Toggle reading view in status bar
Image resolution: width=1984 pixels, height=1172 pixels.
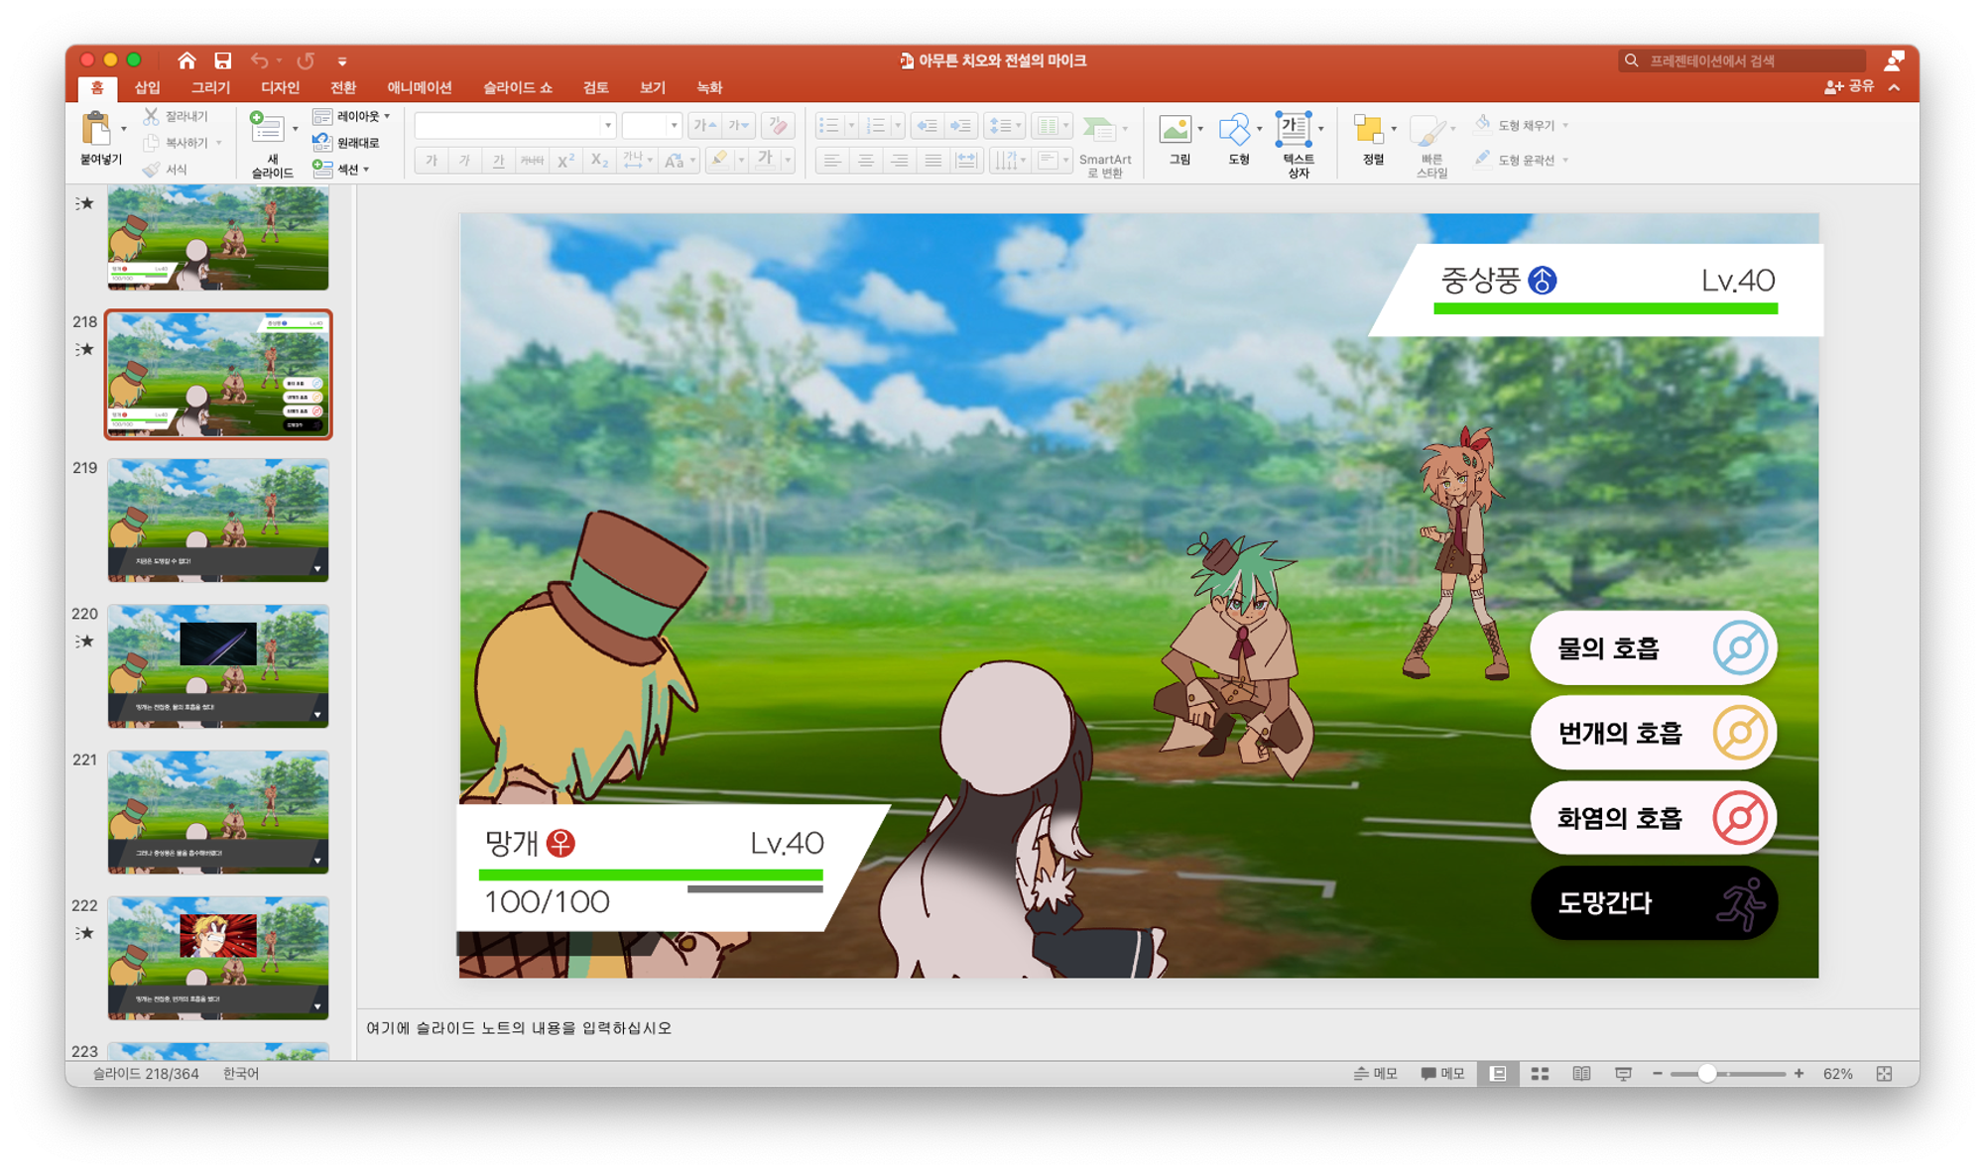click(x=1581, y=1074)
